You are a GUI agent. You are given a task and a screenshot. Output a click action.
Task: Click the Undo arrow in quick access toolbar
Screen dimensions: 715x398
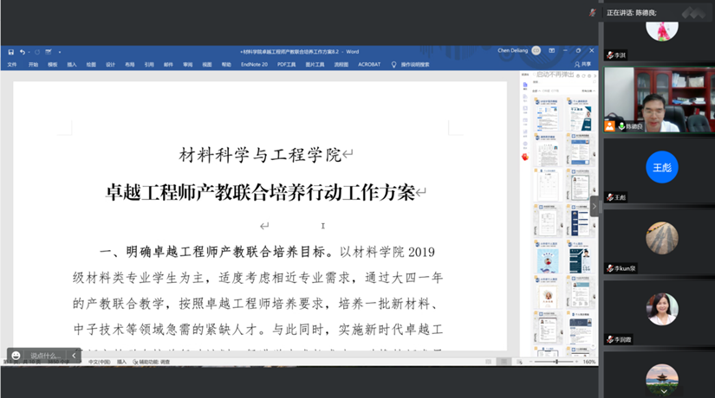click(23, 52)
